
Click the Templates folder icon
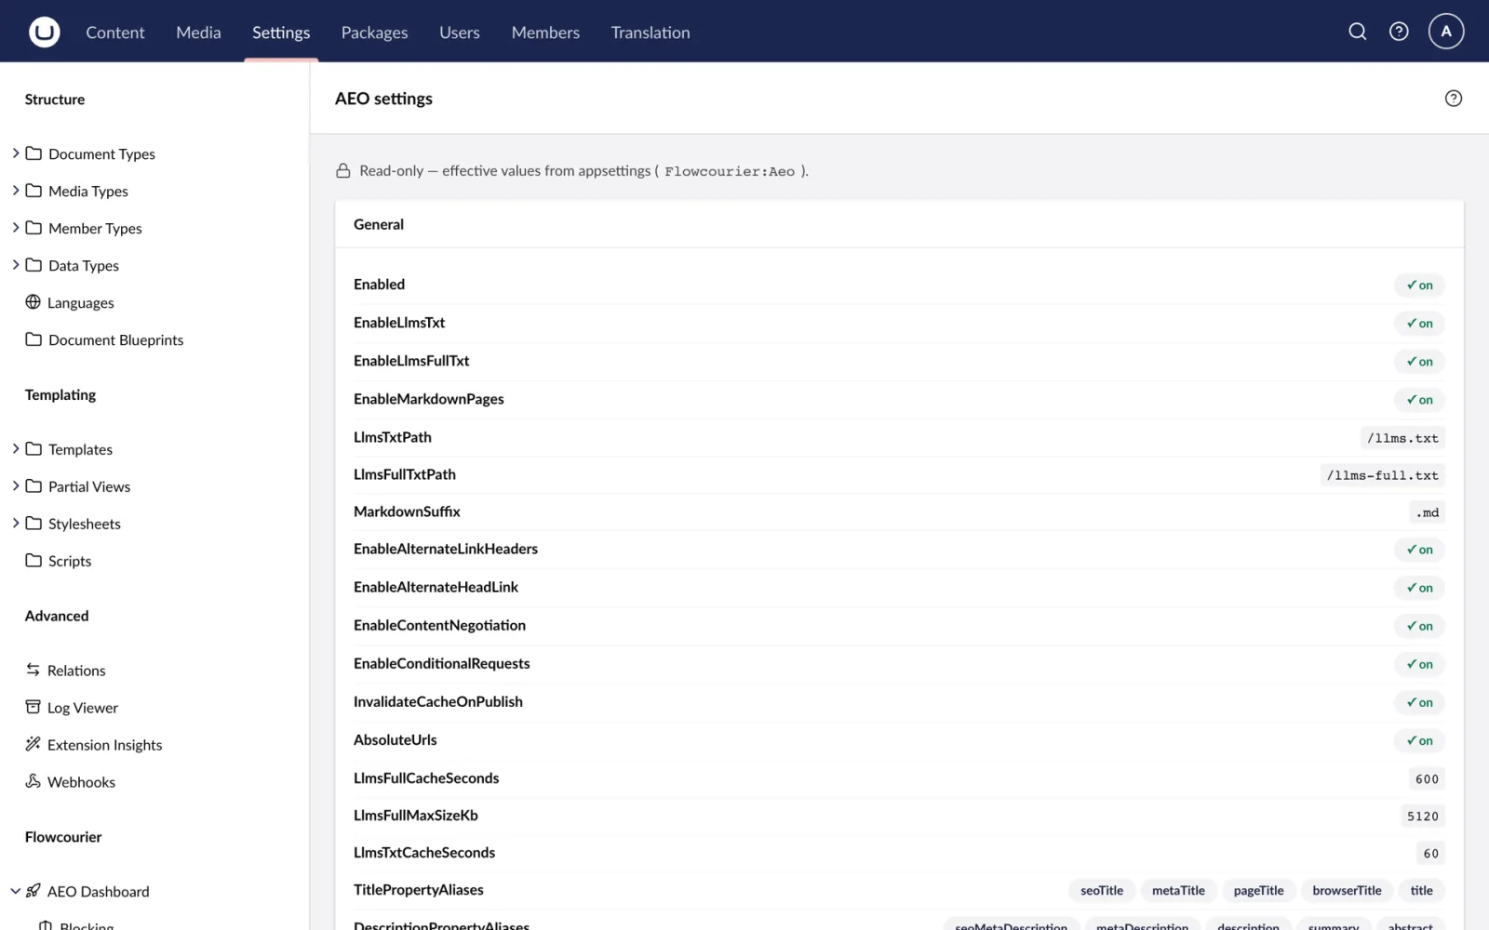(34, 448)
